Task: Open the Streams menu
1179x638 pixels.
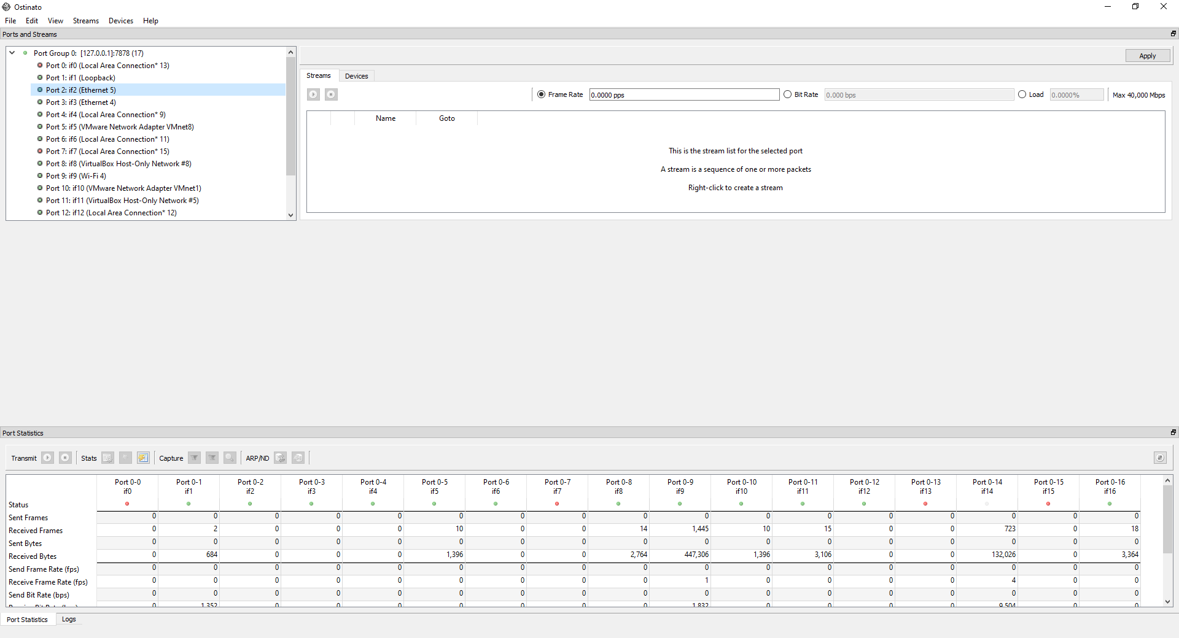Action: pyautogui.click(x=85, y=21)
